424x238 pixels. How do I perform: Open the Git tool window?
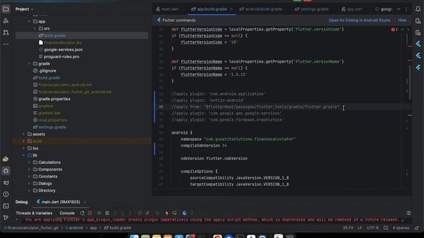(x=6, y=218)
